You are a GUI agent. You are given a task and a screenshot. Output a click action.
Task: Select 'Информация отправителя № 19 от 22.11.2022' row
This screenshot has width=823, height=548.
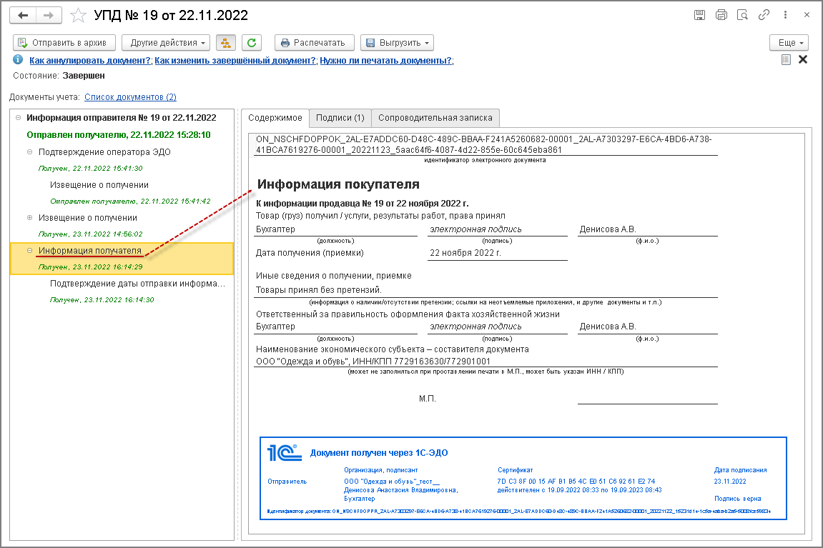(122, 118)
